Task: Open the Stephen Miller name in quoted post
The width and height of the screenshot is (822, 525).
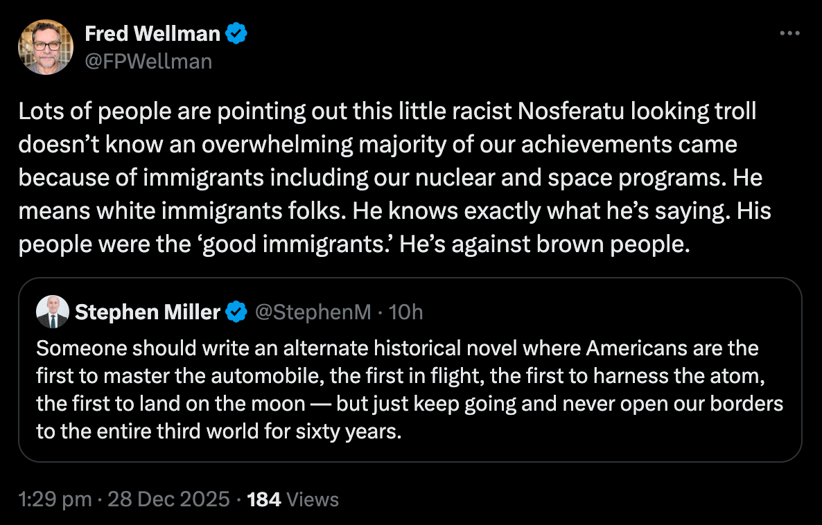Action: pyautogui.click(x=147, y=312)
